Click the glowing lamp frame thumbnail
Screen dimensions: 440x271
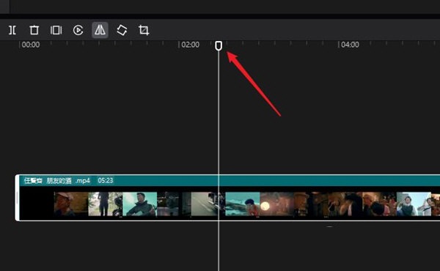click(x=276, y=204)
